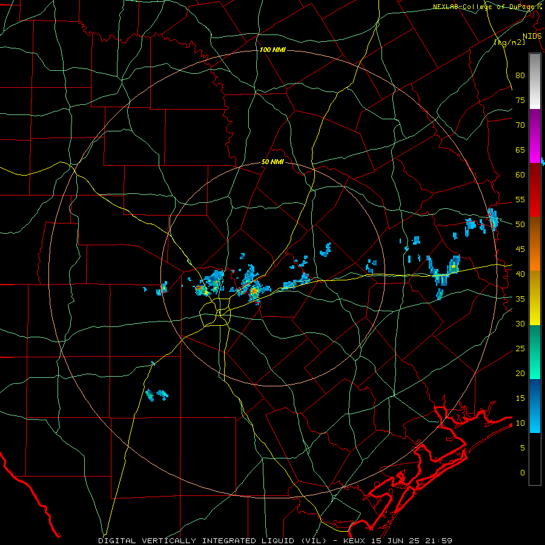Click the "70" value on the legend

click(520, 125)
